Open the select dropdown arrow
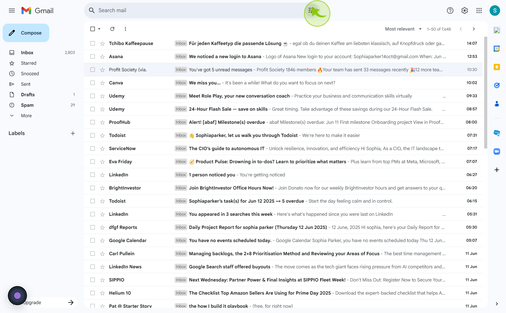This screenshot has width=506, height=313. pos(99,29)
